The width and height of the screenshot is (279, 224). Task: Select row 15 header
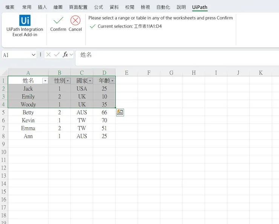click(x=3, y=192)
